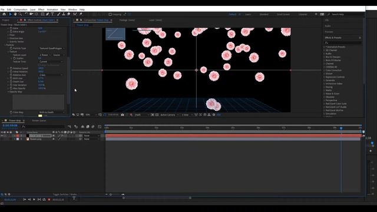This screenshot has height=212, width=377.
Task: Expand the Simulation effects category
Action: click(x=325, y=114)
